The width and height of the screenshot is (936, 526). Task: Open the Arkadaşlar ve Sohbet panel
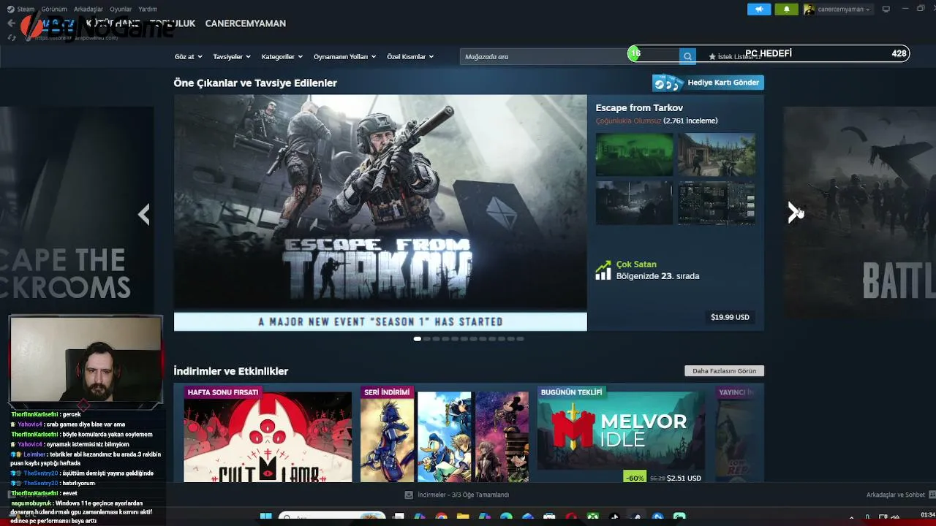point(895,495)
